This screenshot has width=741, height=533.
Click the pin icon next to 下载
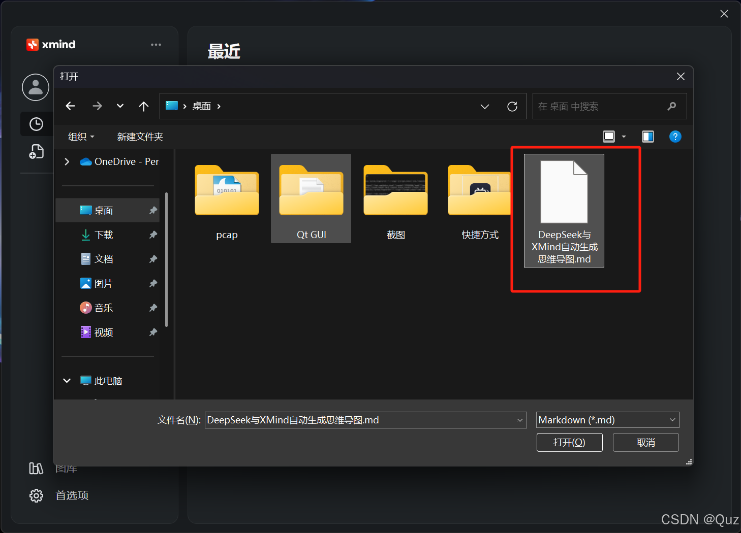(x=153, y=235)
